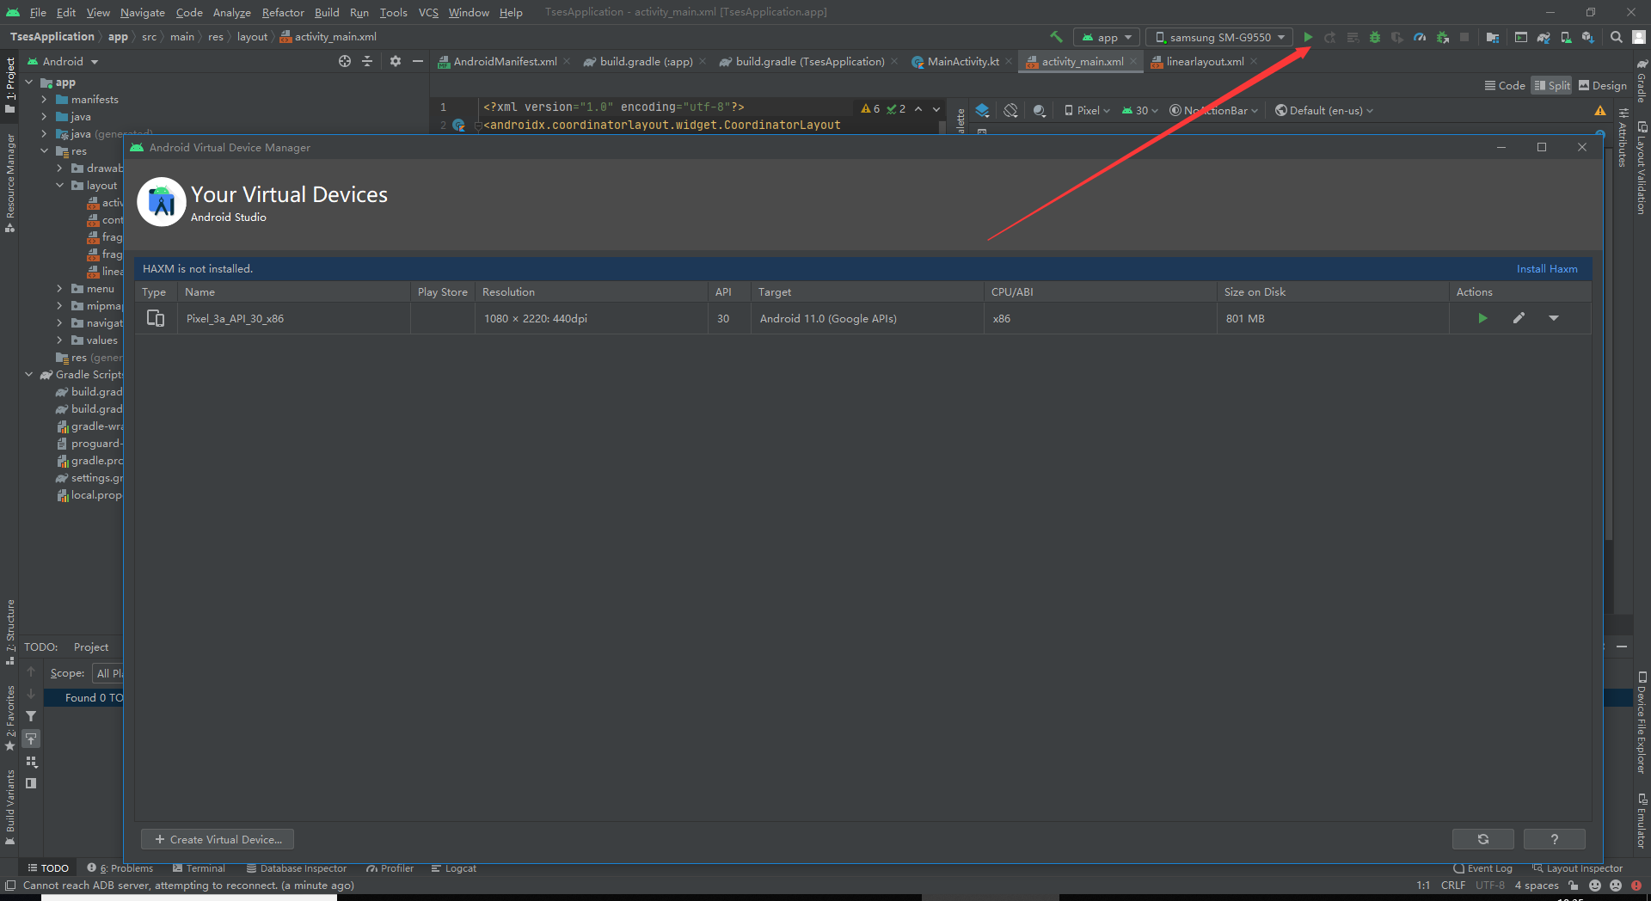Click the Create Virtual Device button
The image size is (1651, 901).
tap(218, 839)
